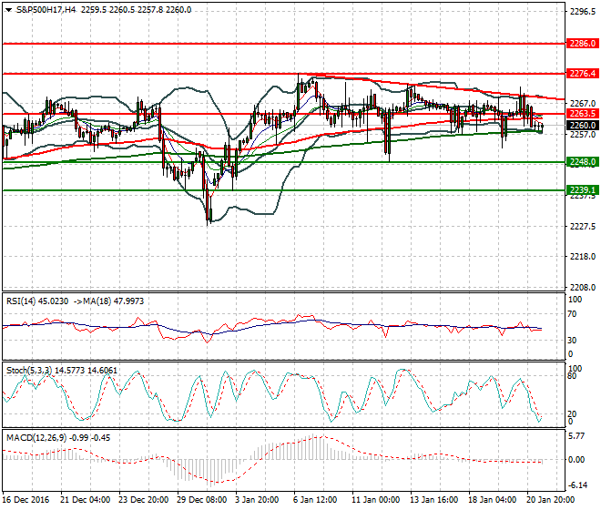The width and height of the screenshot is (601, 510).
Task: Click the MACD scale value 5.77
Action: coord(576,436)
